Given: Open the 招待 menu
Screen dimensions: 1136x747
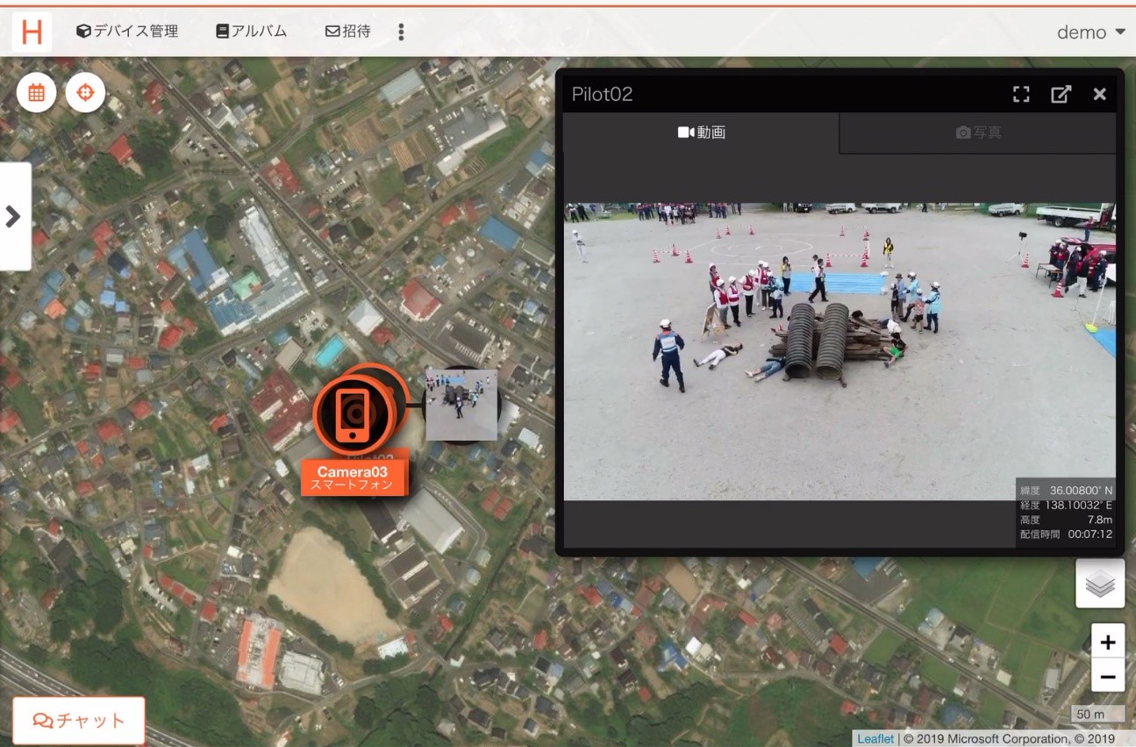Looking at the screenshot, I should pos(347,31).
